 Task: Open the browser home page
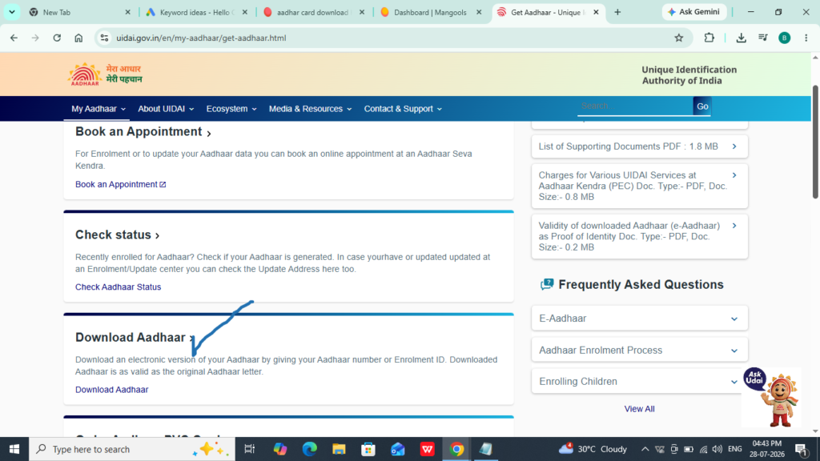78,38
